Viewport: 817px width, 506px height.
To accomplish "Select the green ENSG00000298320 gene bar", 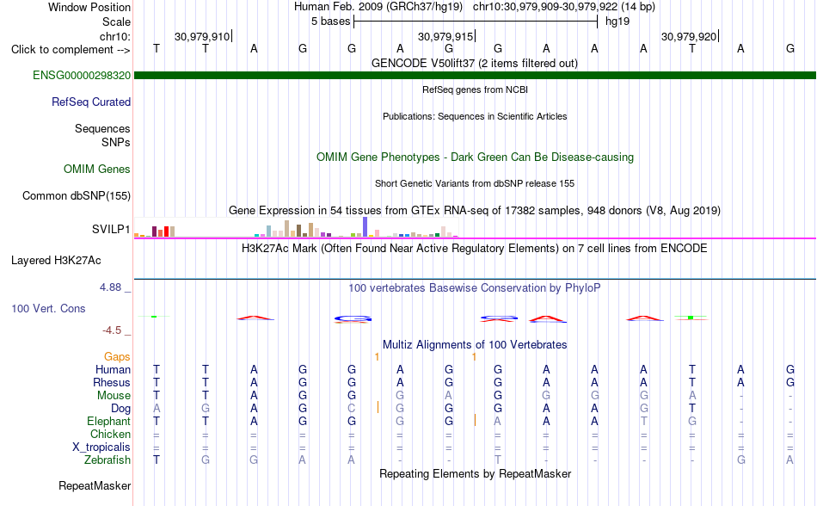I will [x=475, y=76].
